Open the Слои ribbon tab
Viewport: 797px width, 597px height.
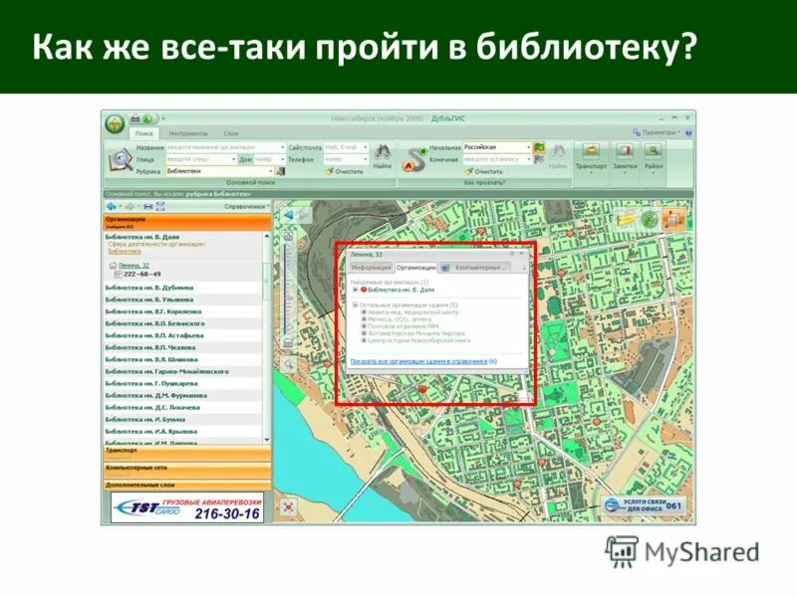click(x=231, y=133)
